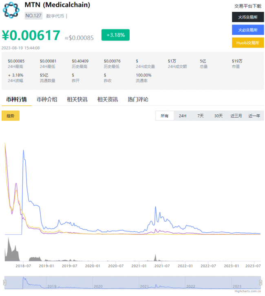Open the 火必交易所 blue button
This screenshot has height=296, width=265.
tap(248, 30)
